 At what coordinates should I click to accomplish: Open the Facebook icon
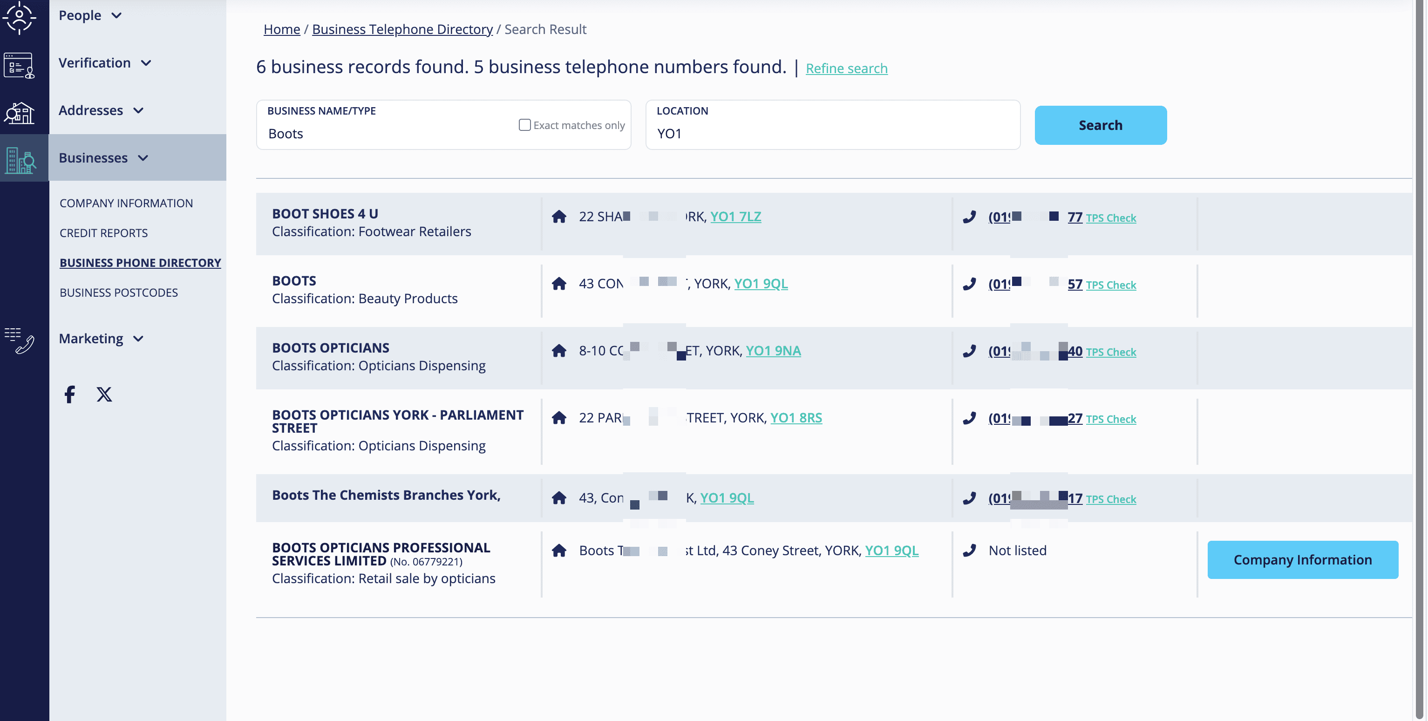[x=70, y=394]
